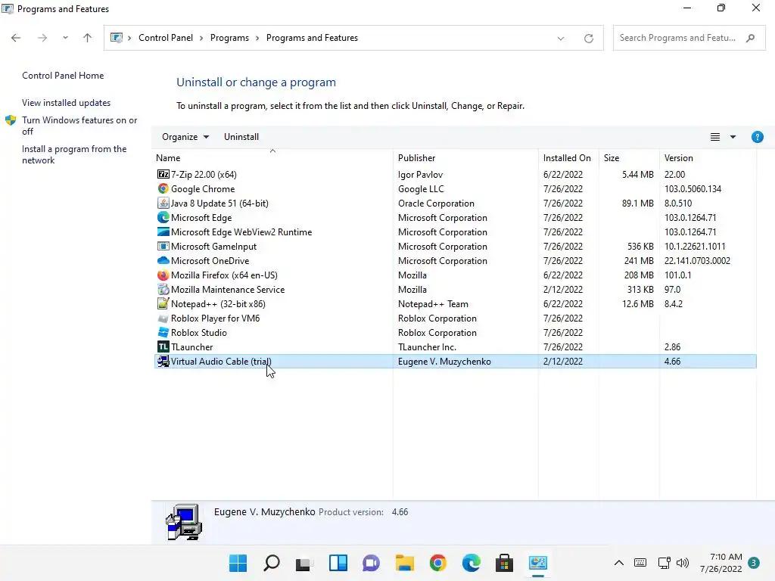The width and height of the screenshot is (775, 581).
Task: Click the Mozilla Maintenance Service icon
Action: point(163,290)
